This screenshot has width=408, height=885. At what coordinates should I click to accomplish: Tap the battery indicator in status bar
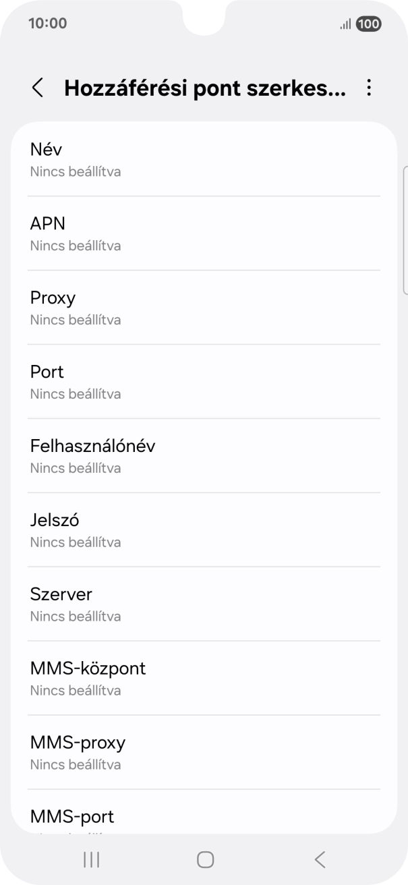click(368, 25)
